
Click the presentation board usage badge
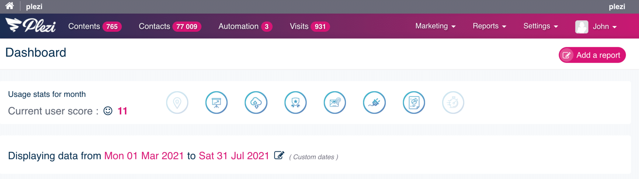click(217, 103)
